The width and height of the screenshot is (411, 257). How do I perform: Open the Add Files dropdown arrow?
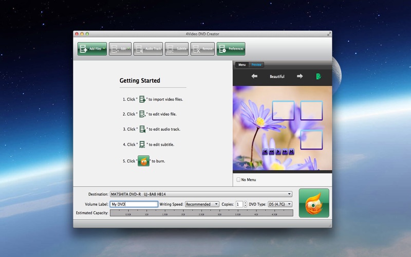click(x=104, y=48)
